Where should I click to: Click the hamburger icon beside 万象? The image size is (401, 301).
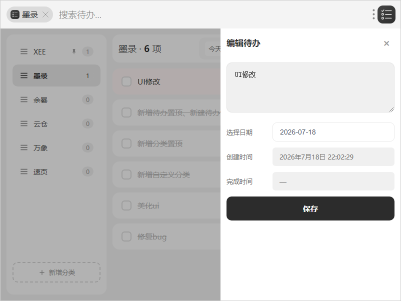pyautogui.click(x=24, y=148)
